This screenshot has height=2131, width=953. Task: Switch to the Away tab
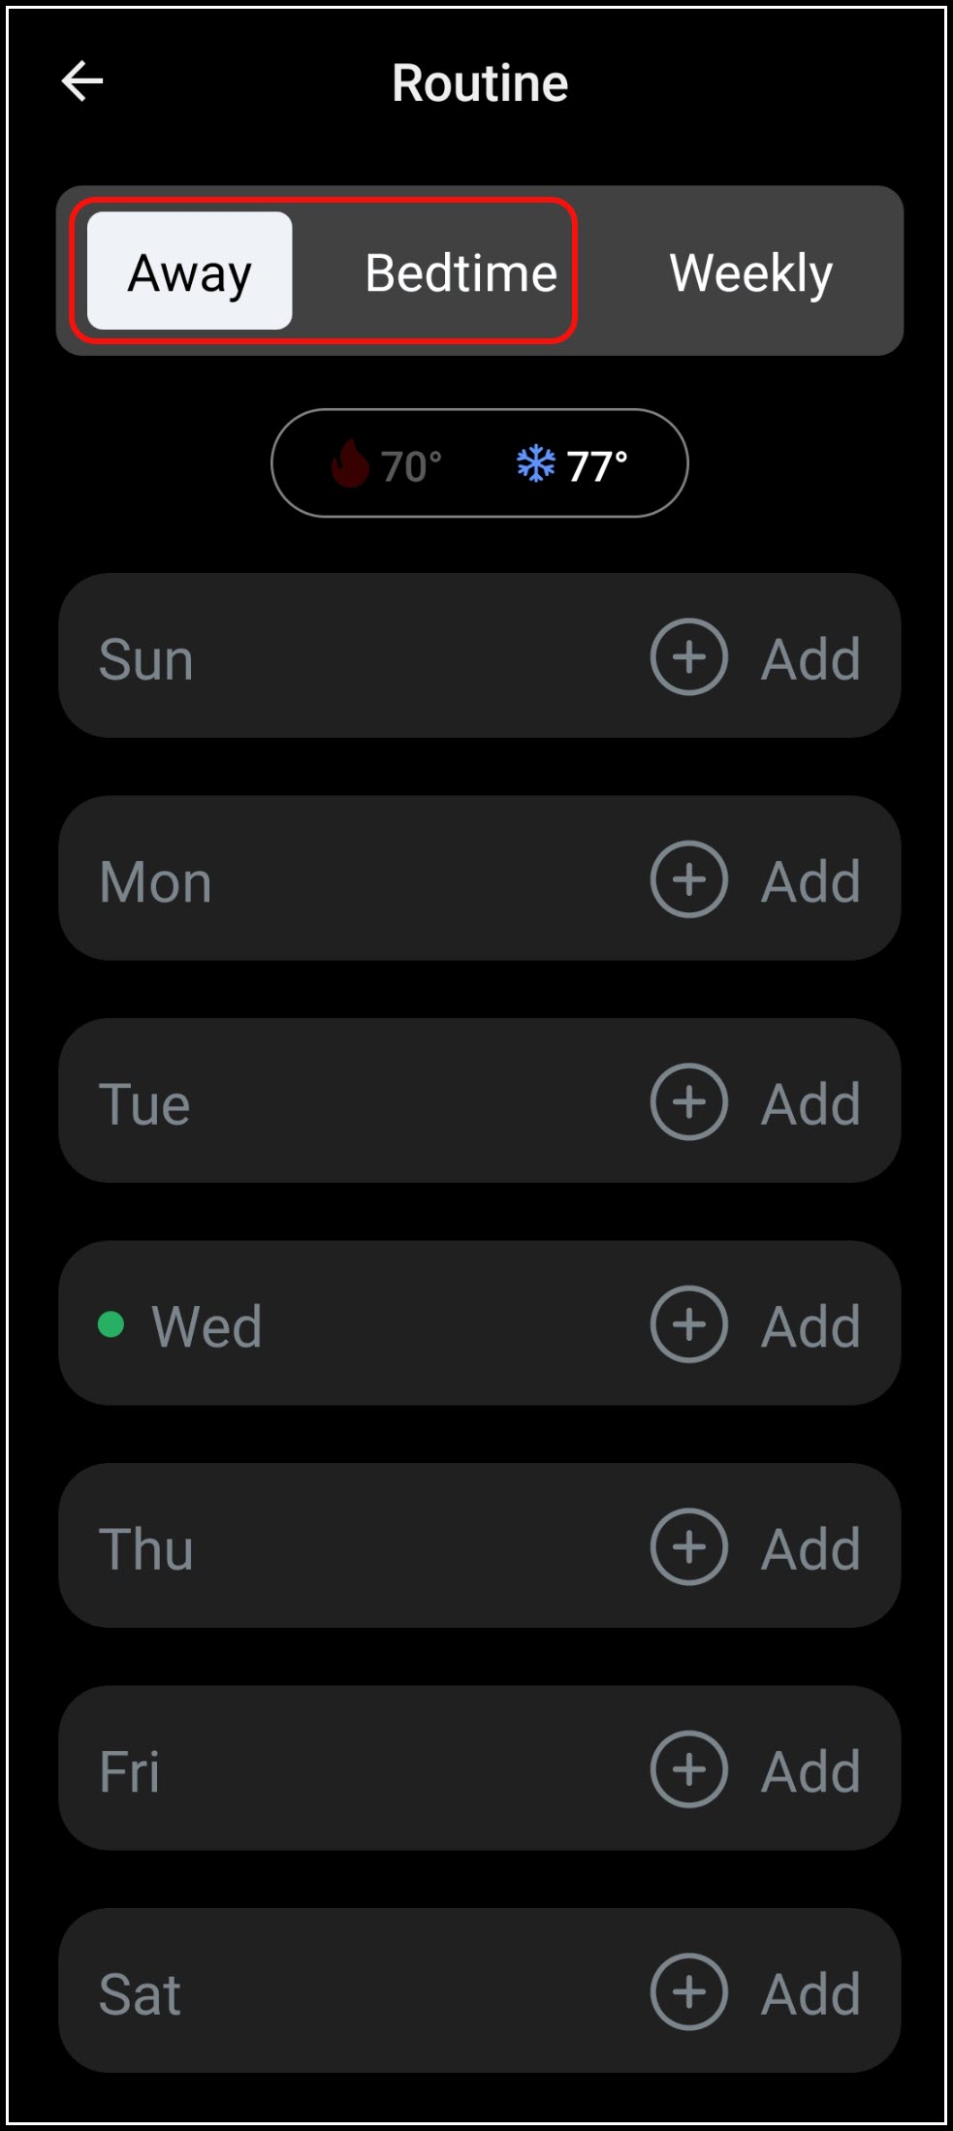click(x=190, y=271)
